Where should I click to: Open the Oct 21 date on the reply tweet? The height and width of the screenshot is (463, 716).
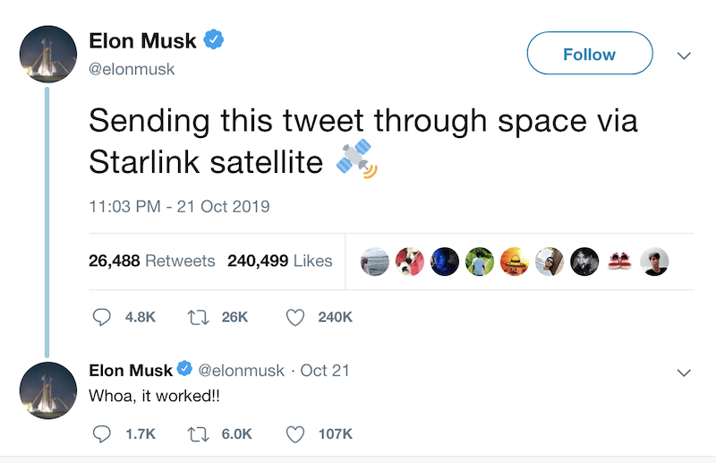325,370
